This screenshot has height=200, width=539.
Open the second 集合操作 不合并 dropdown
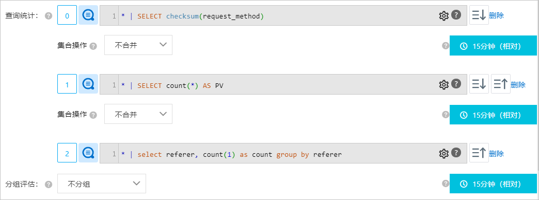point(138,114)
